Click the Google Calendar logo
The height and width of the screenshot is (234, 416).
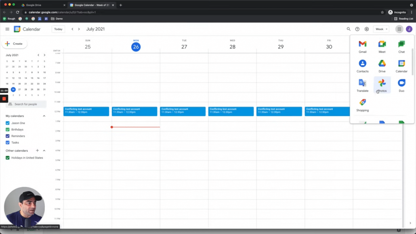[x=17, y=29]
